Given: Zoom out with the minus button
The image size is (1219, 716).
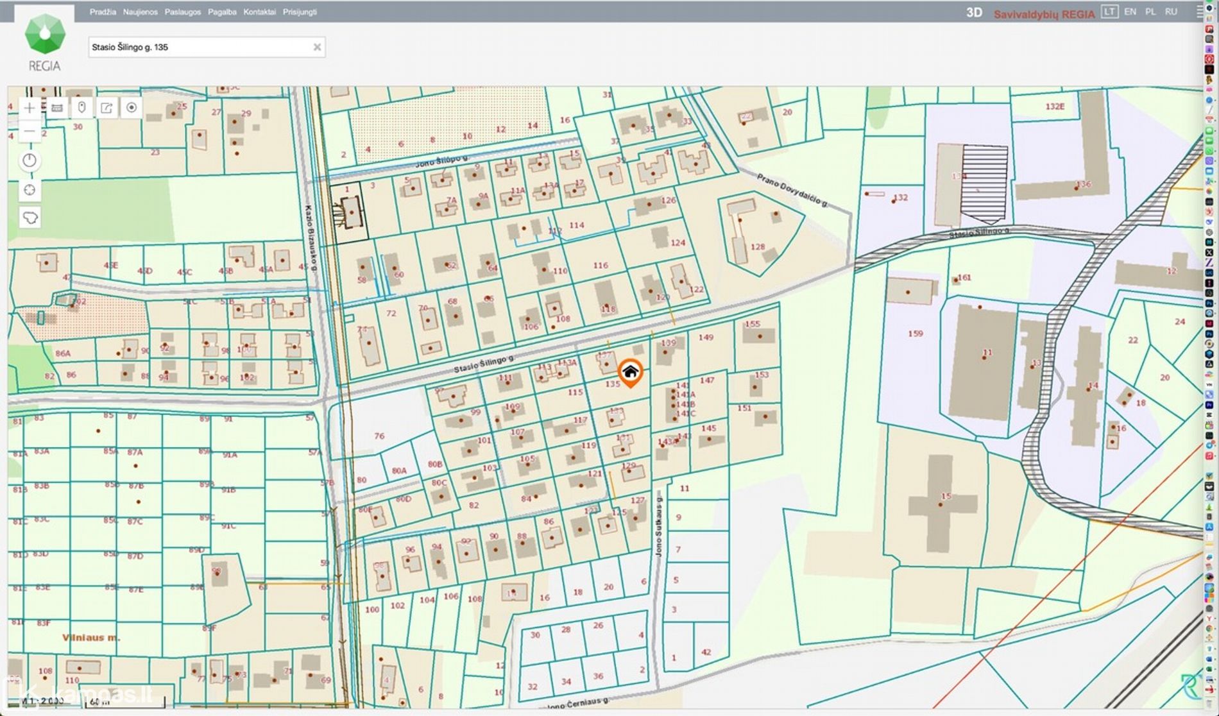Looking at the screenshot, I should coord(30,132).
